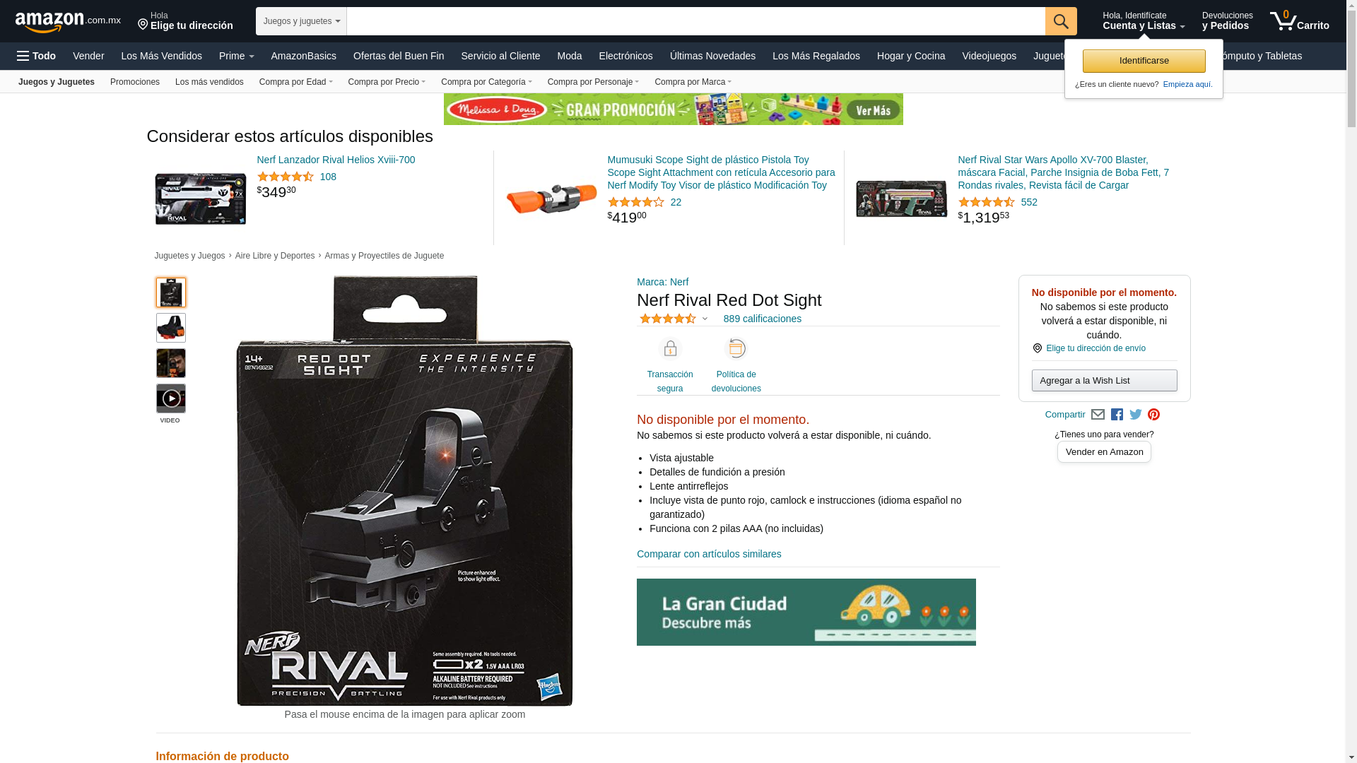The width and height of the screenshot is (1357, 763).
Task: Share by email envelope icon
Action: tap(1098, 415)
